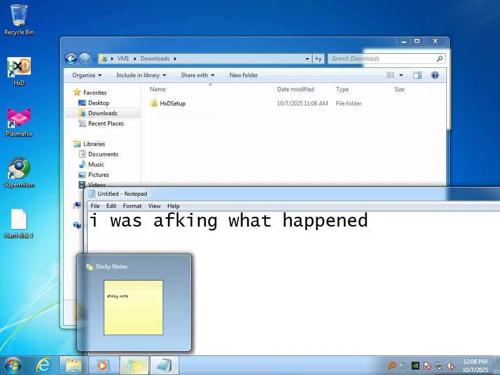Open Action Center flag tray icon
Screen dimensions: 500x375
tap(427, 366)
